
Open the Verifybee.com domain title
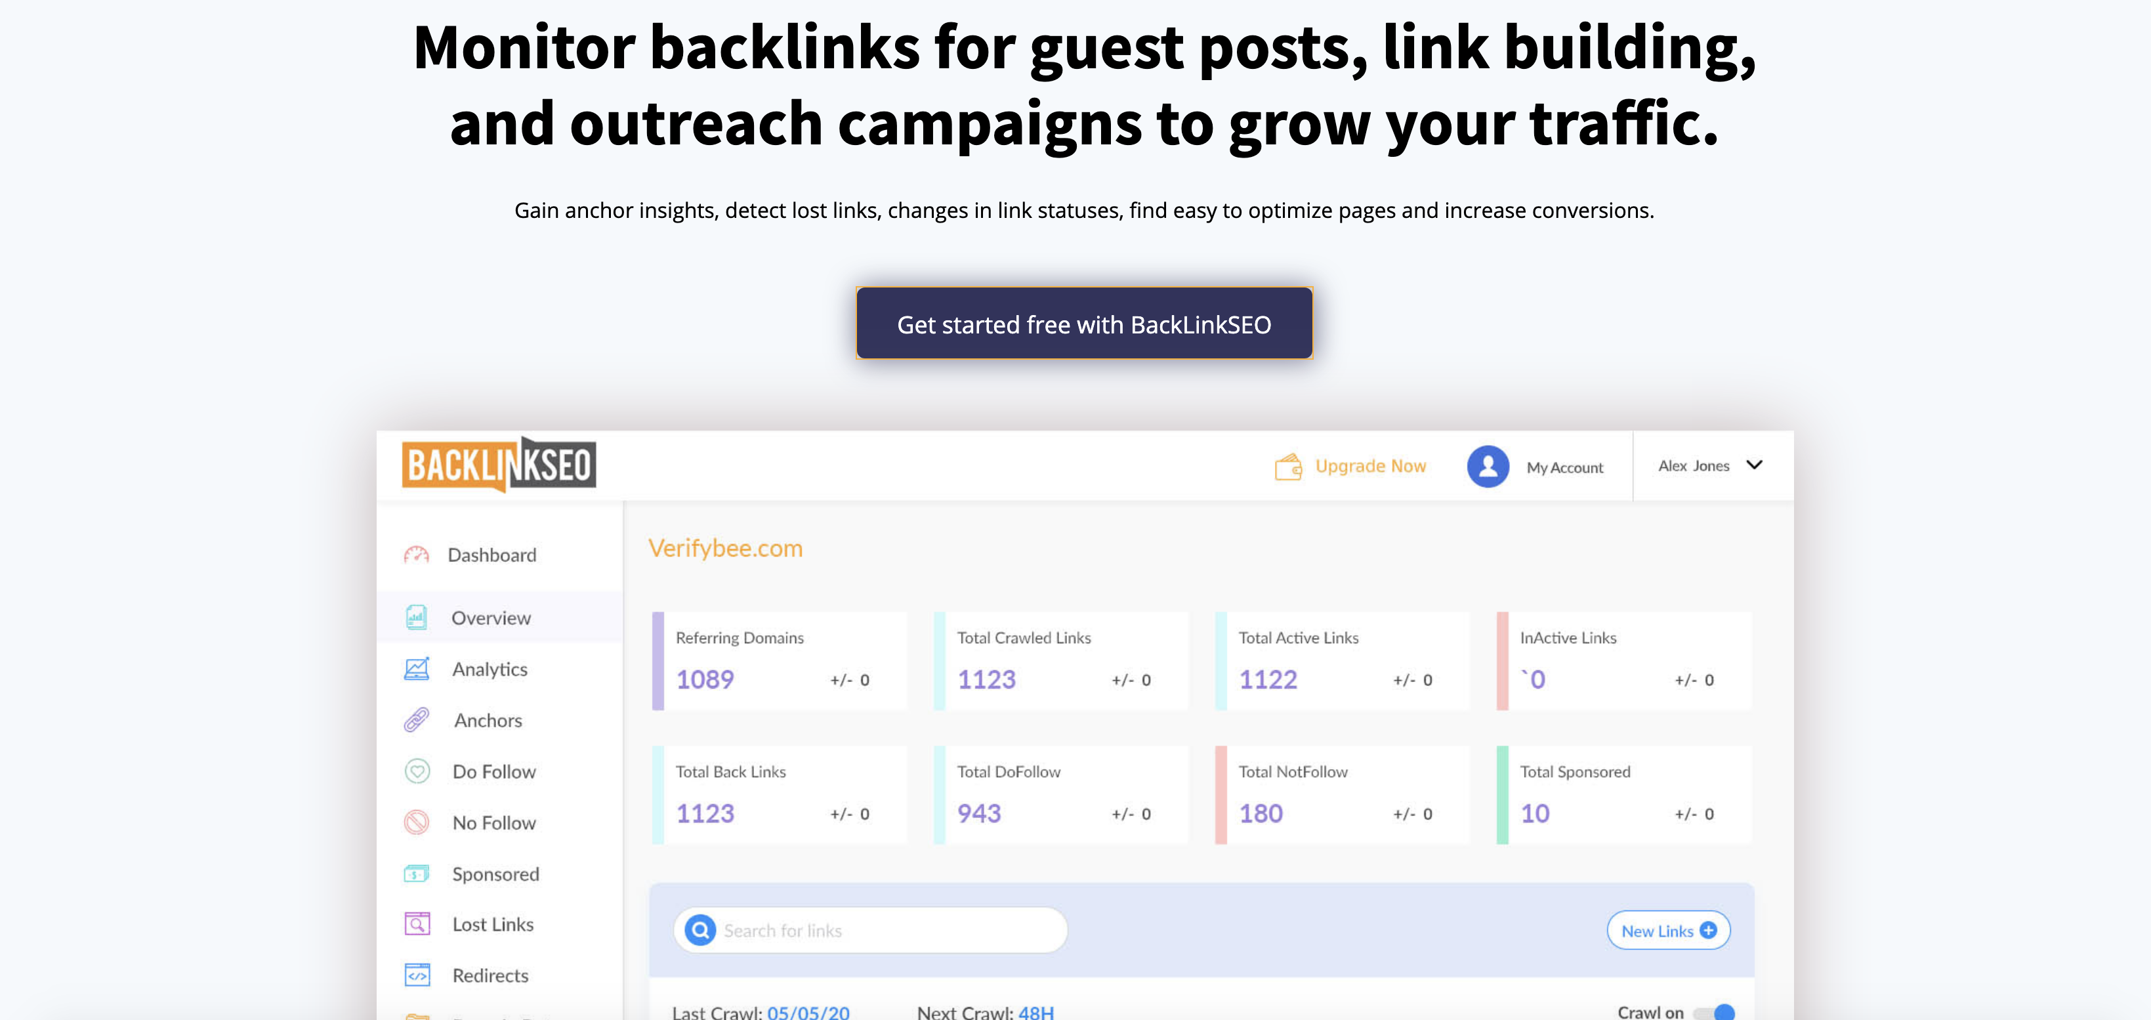[725, 549]
